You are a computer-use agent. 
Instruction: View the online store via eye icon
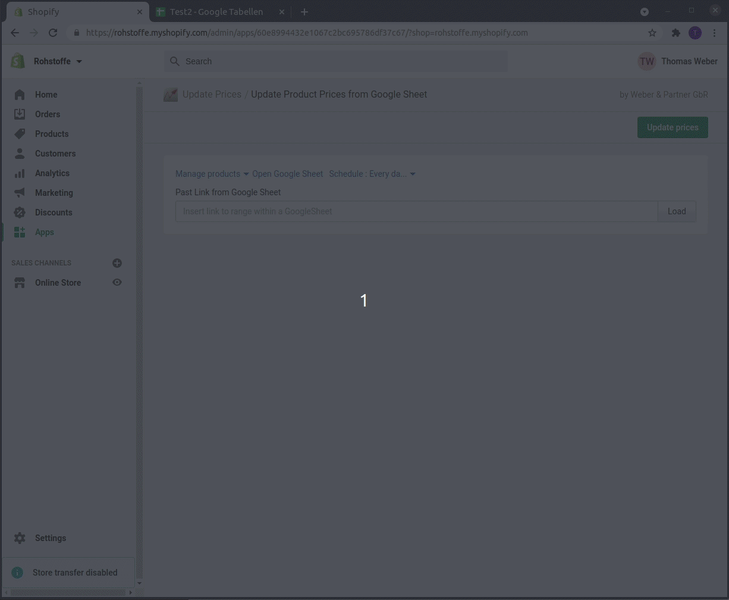click(117, 283)
